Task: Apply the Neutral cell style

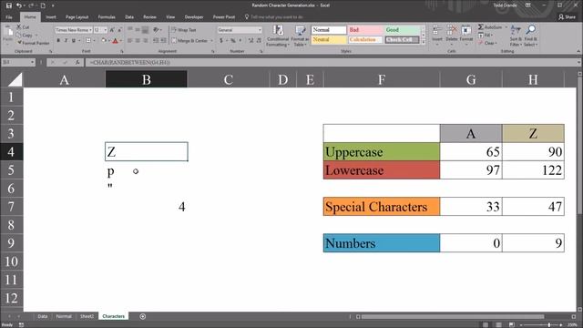Action: click(x=329, y=39)
